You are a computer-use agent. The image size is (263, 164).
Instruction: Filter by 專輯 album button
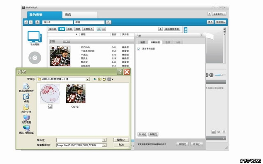62,29
